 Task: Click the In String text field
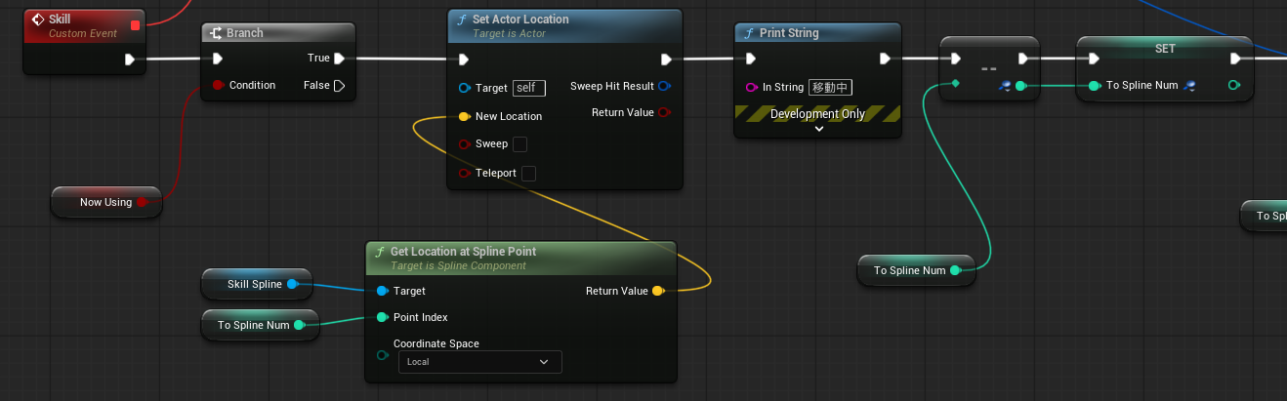(x=830, y=88)
